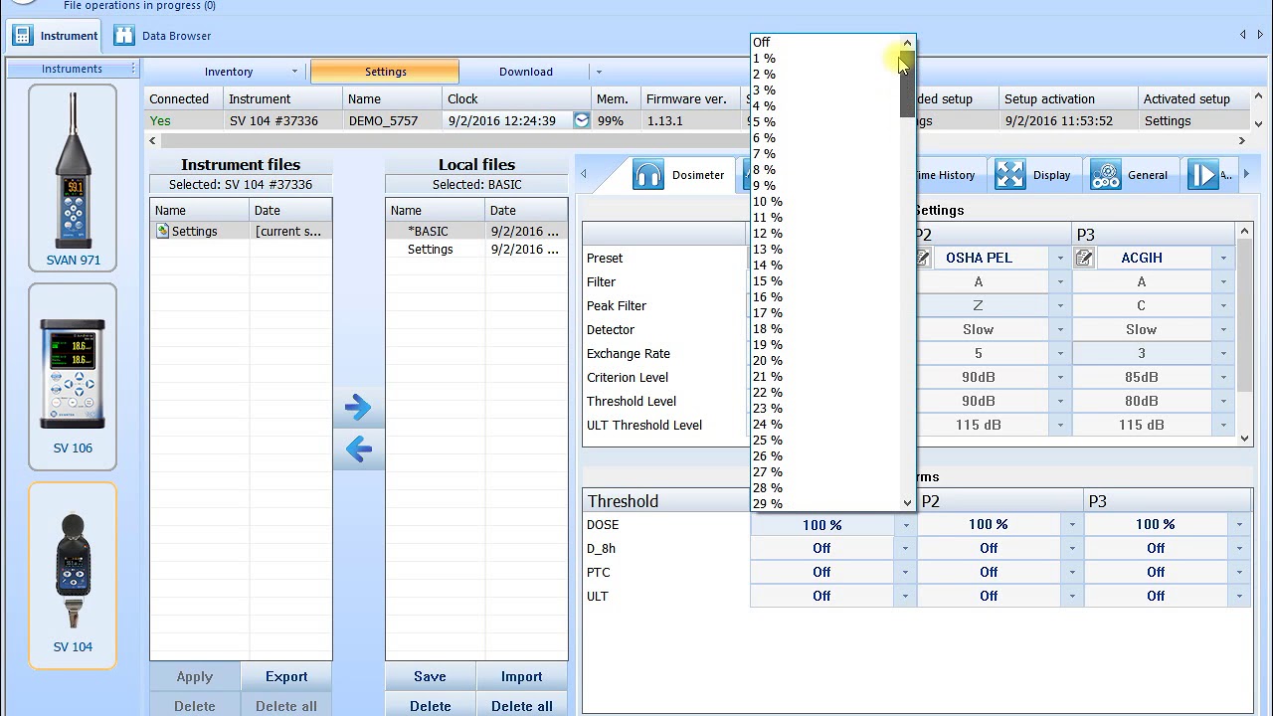Open the P2 Criterion Level 90dB dropdown

point(1060,378)
